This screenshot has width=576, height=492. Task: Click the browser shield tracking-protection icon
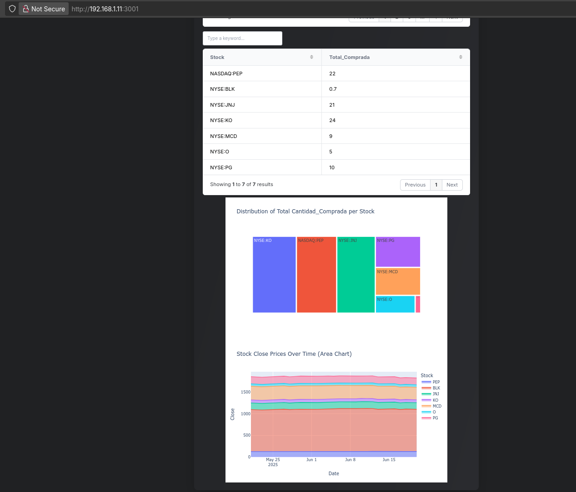click(x=12, y=9)
